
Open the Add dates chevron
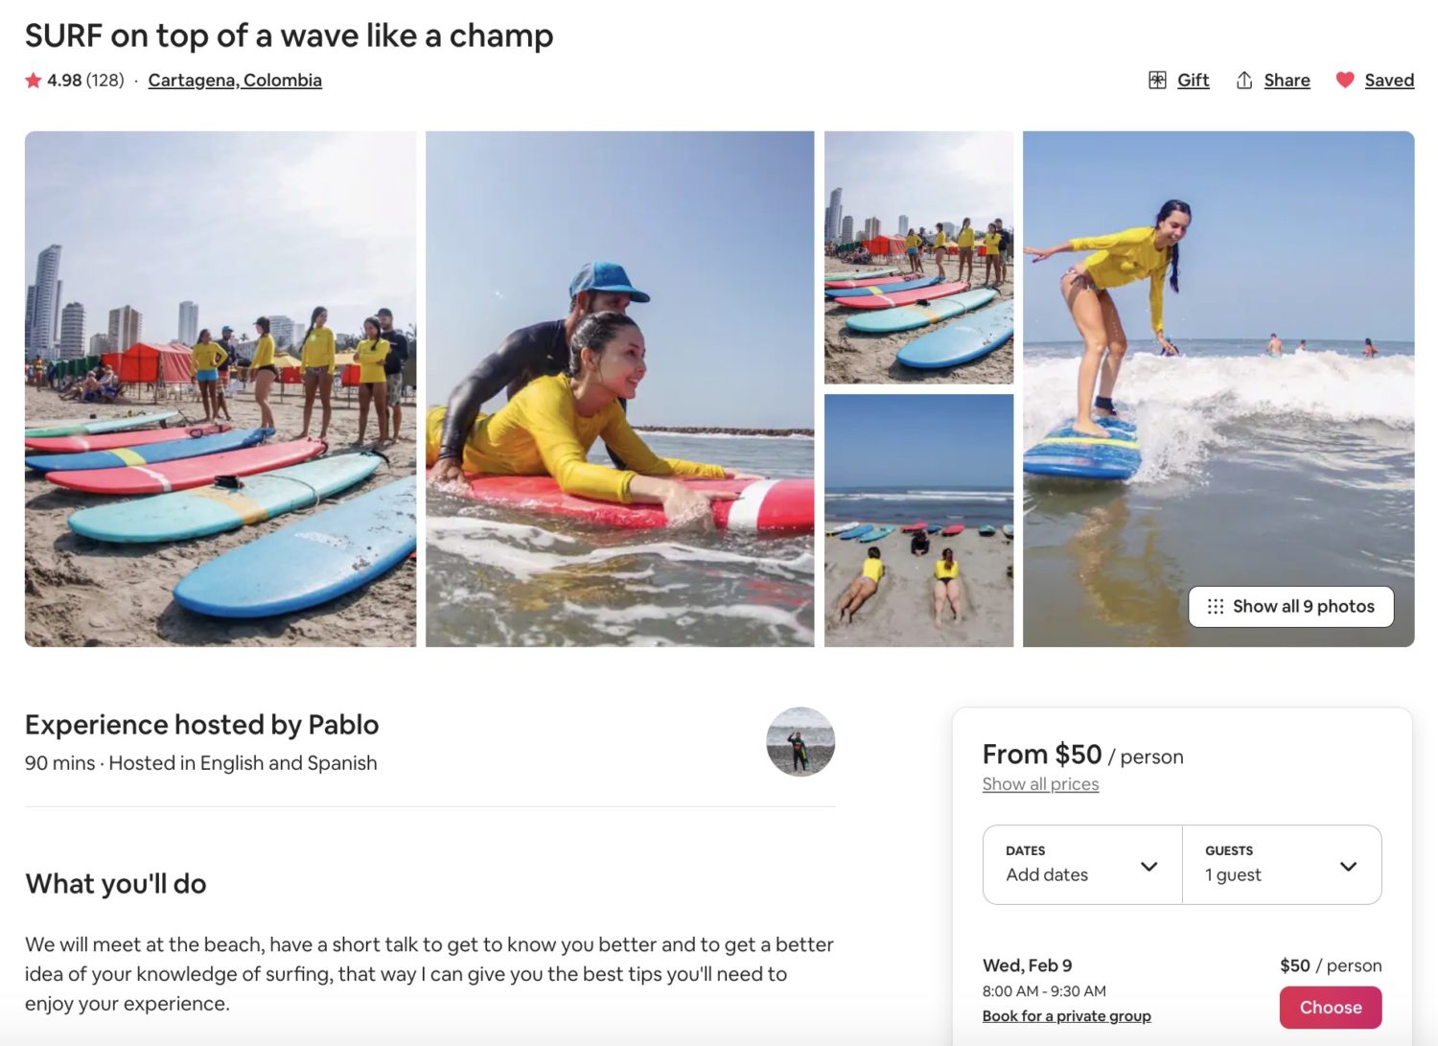point(1149,865)
